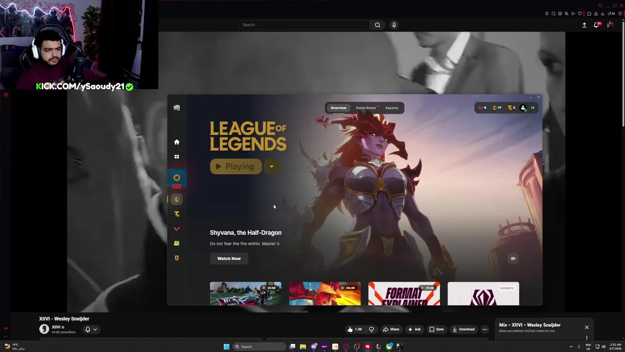Click the YouTube upload arrow icon

(x=584, y=25)
